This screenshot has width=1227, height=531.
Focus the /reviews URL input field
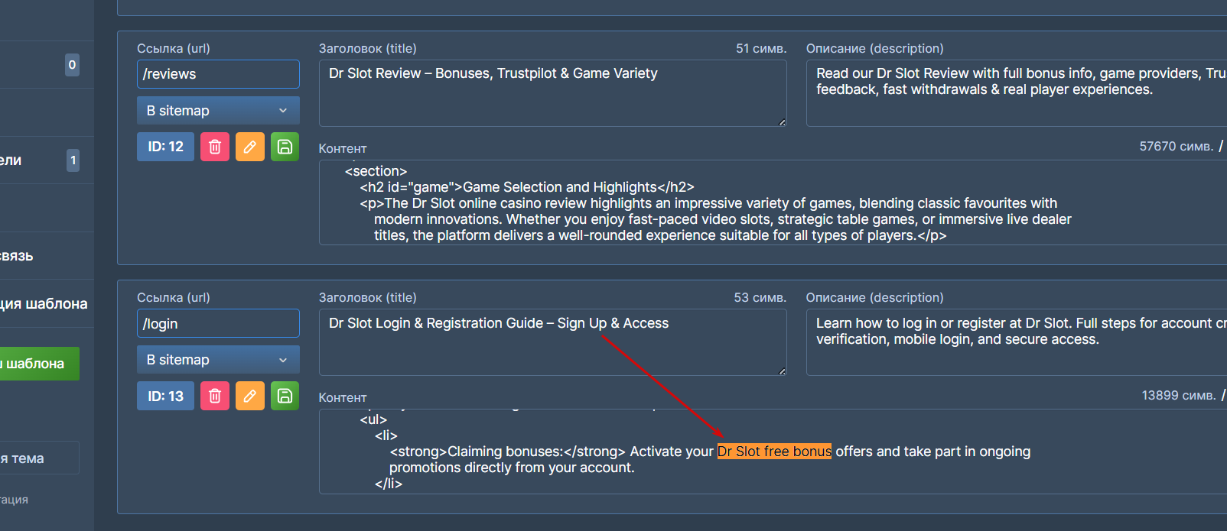(x=218, y=74)
